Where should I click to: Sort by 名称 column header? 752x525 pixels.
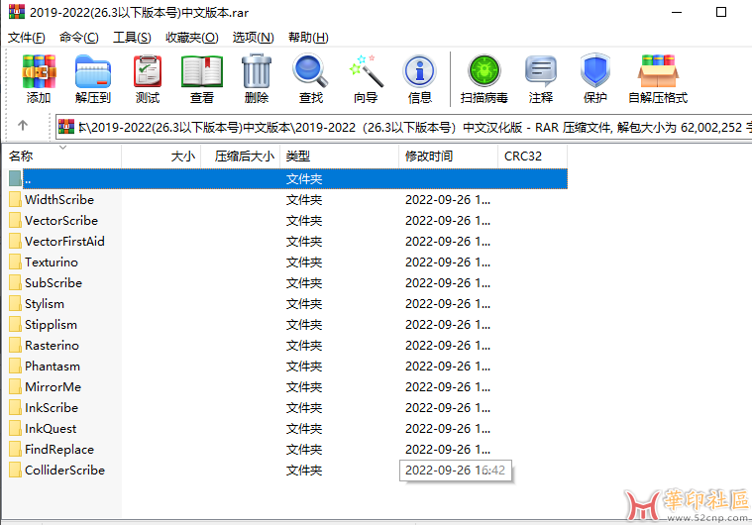click(x=61, y=157)
